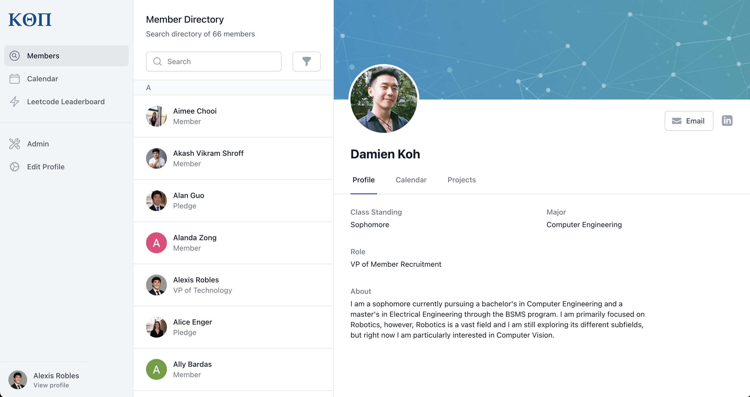Click the Admin tools icon
The height and width of the screenshot is (397, 750).
pyautogui.click(x=15, y=144)
